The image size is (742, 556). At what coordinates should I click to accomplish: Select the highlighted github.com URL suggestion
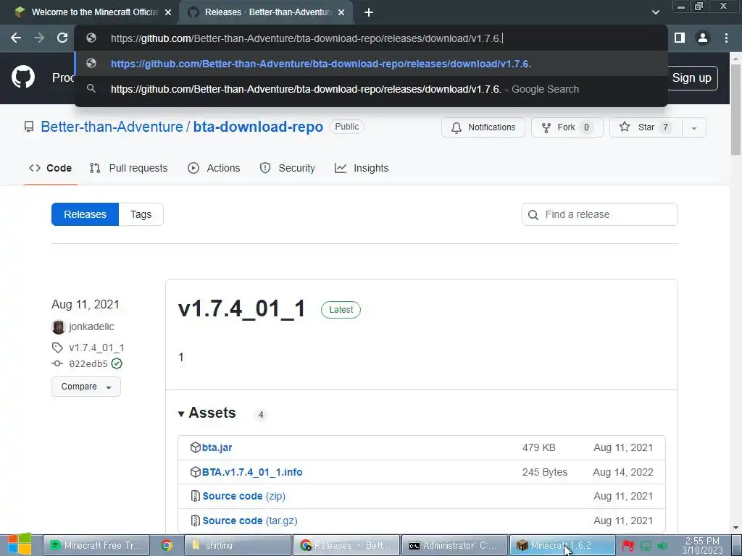(371, 64)
